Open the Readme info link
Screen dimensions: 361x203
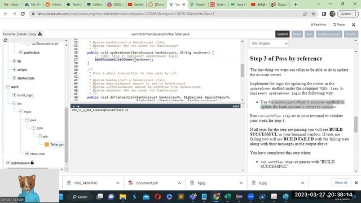pos(318,24)
